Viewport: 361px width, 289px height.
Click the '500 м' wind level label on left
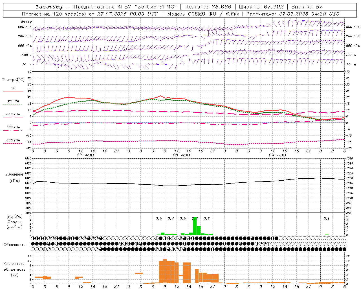(x=27, y=55)
